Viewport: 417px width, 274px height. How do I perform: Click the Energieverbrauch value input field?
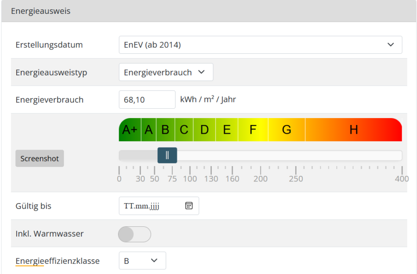pos(147,100)
